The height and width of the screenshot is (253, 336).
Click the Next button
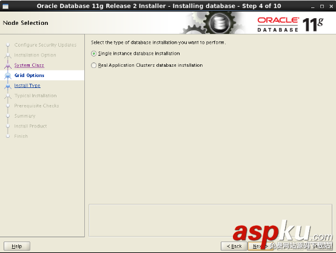(260, 246)
